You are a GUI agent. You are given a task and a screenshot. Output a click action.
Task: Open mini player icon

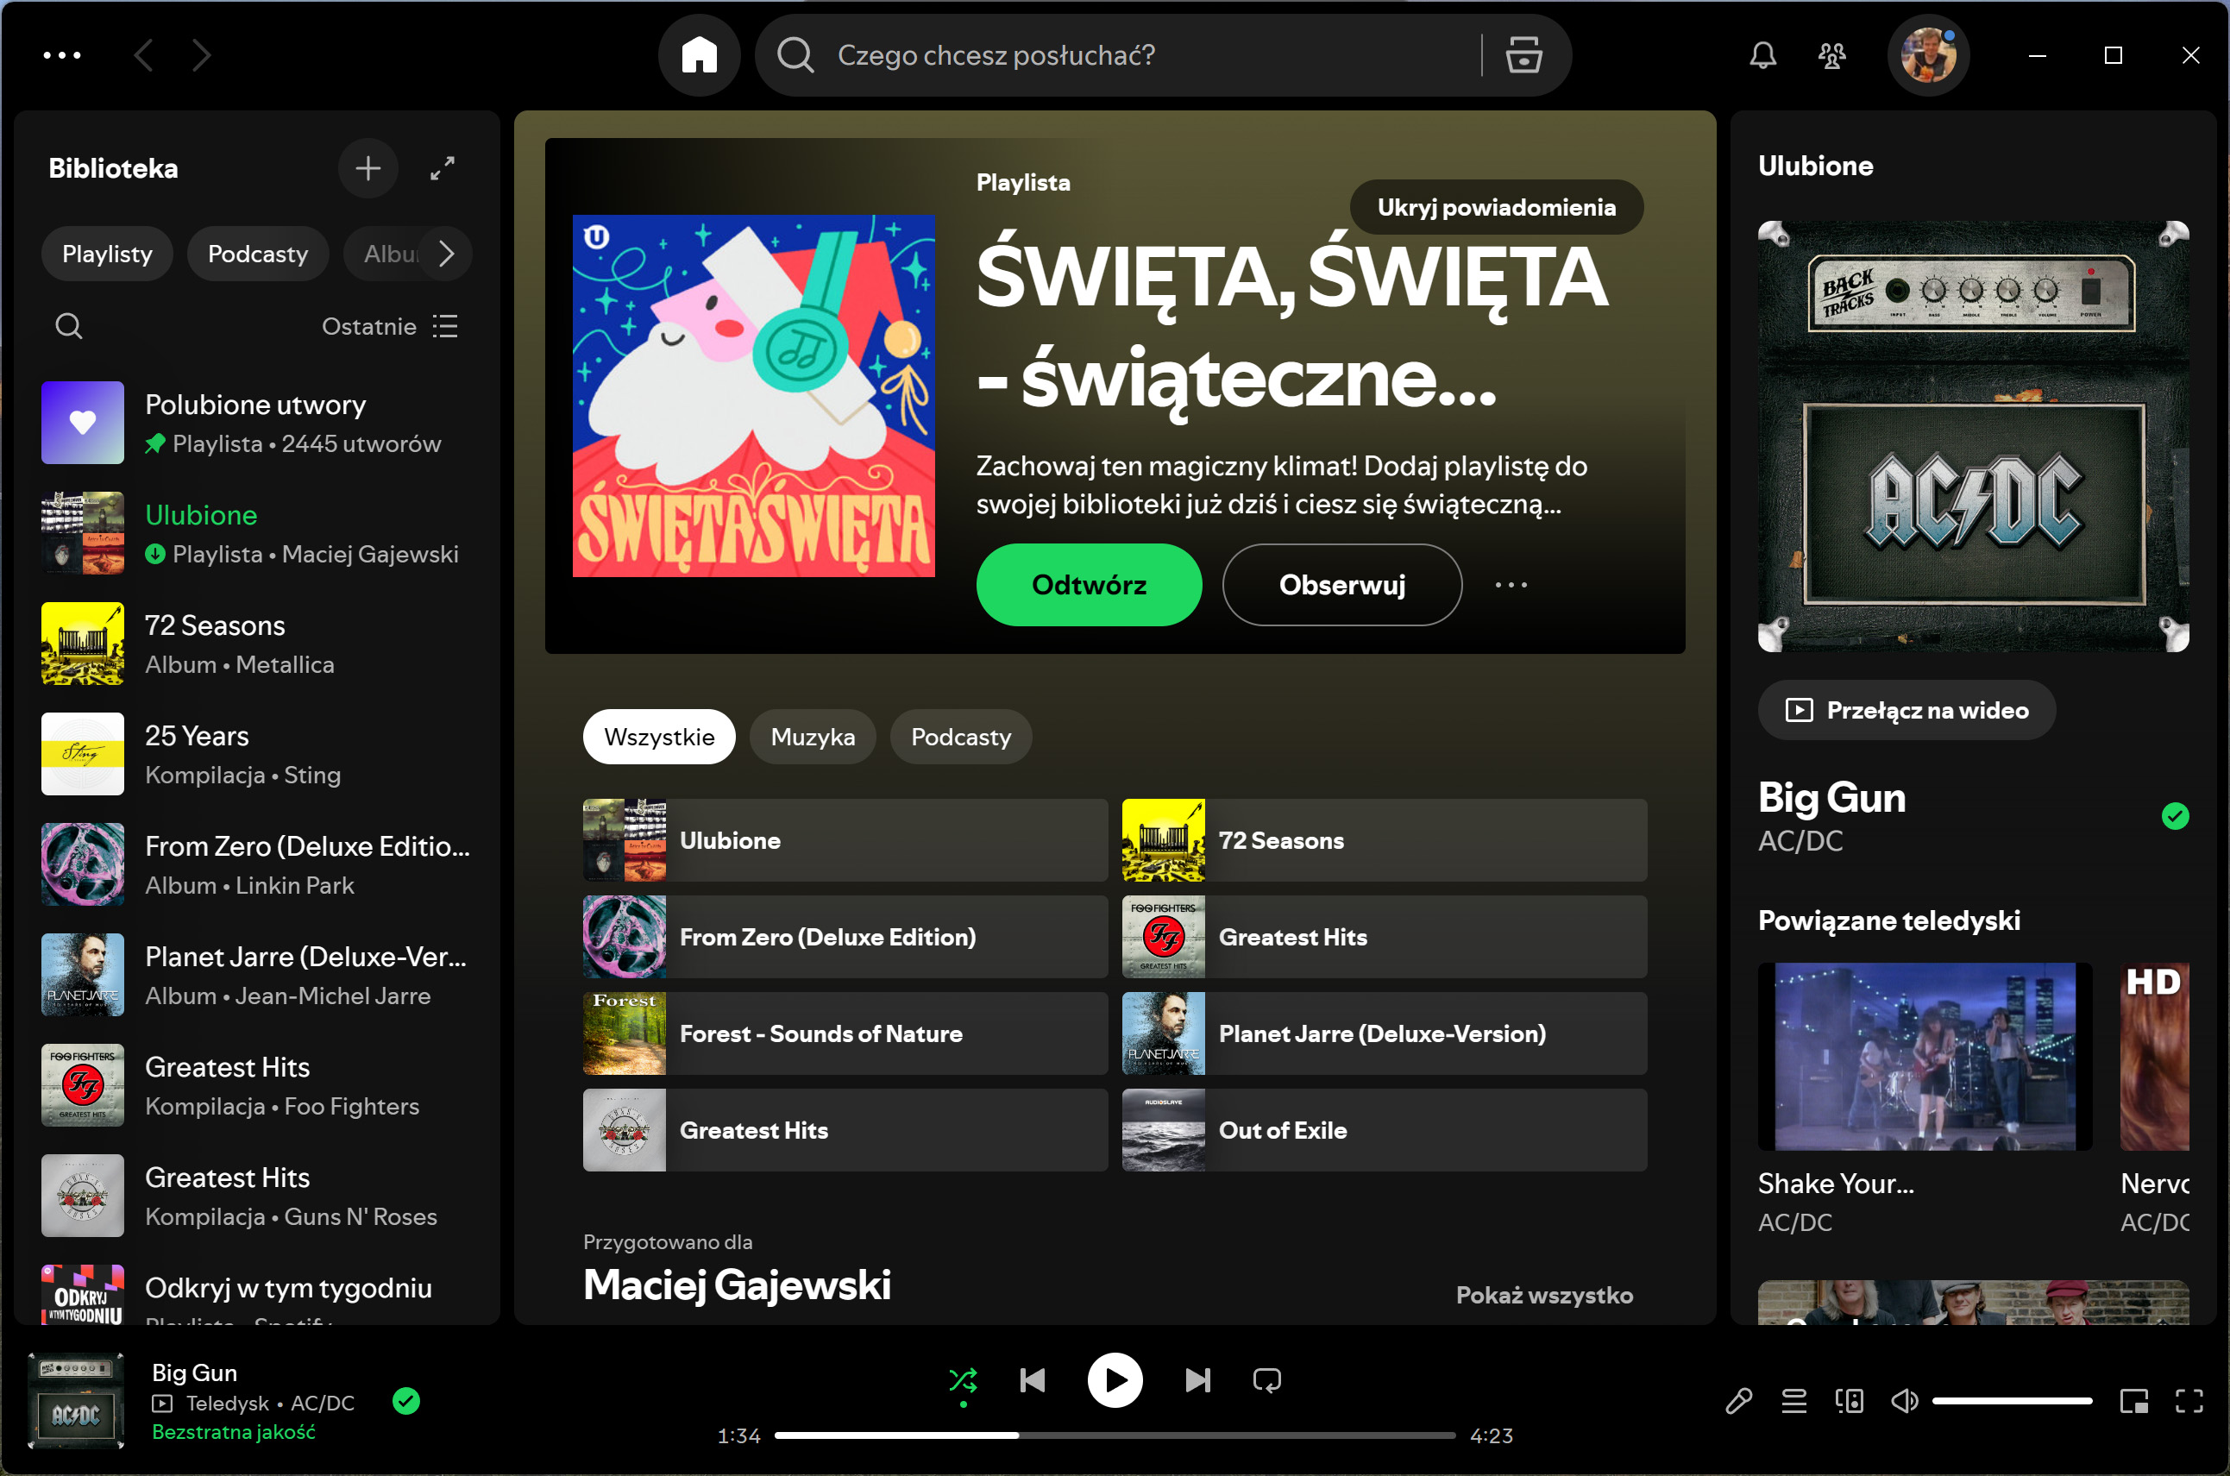tap(2133, 1402)
